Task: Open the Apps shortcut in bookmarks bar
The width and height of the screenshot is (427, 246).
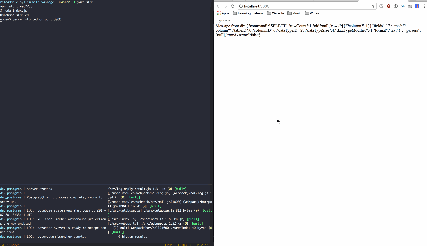Action: (x=223, y=13)
